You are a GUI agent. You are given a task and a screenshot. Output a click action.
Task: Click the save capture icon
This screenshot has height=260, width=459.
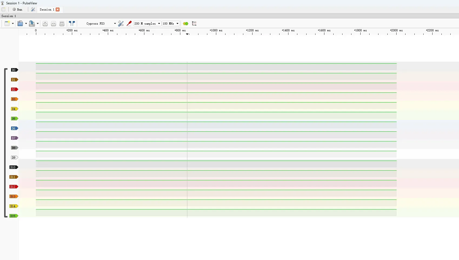point(32,24)
